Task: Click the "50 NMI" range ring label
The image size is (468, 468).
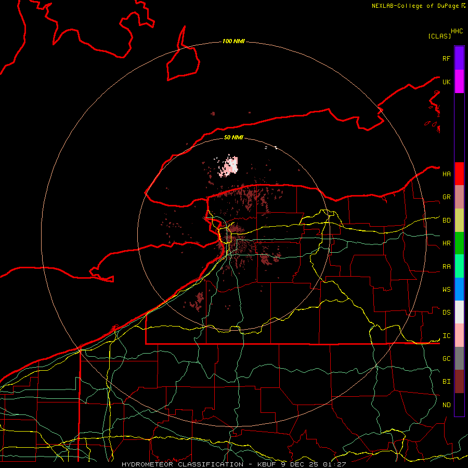Action: click(x=233, y=137)
